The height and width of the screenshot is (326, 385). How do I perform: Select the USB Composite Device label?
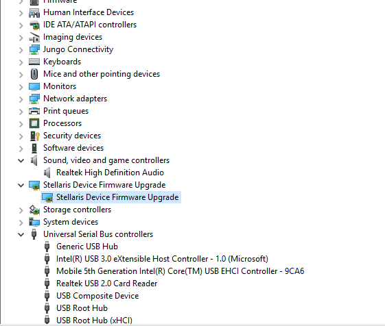coord(97,296)
